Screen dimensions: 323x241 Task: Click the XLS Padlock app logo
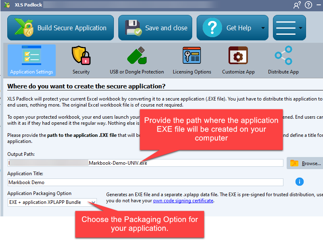[x=6, y=5]
